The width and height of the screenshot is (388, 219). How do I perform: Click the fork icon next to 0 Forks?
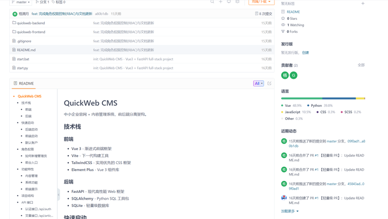pyautogui.click(x=283, y=31)
